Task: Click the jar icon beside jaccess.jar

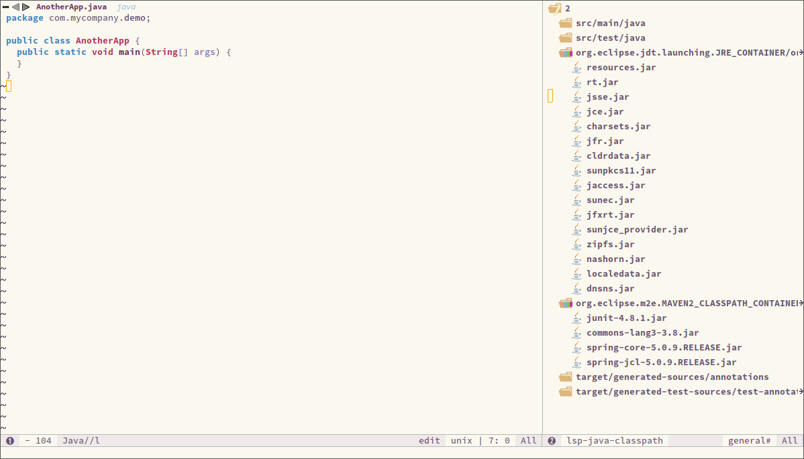Action: click(577, 185)
